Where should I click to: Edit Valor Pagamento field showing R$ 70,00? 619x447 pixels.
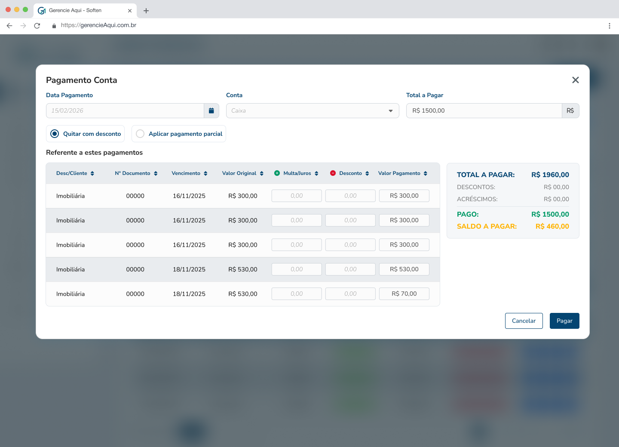click(x=404, y=294)
